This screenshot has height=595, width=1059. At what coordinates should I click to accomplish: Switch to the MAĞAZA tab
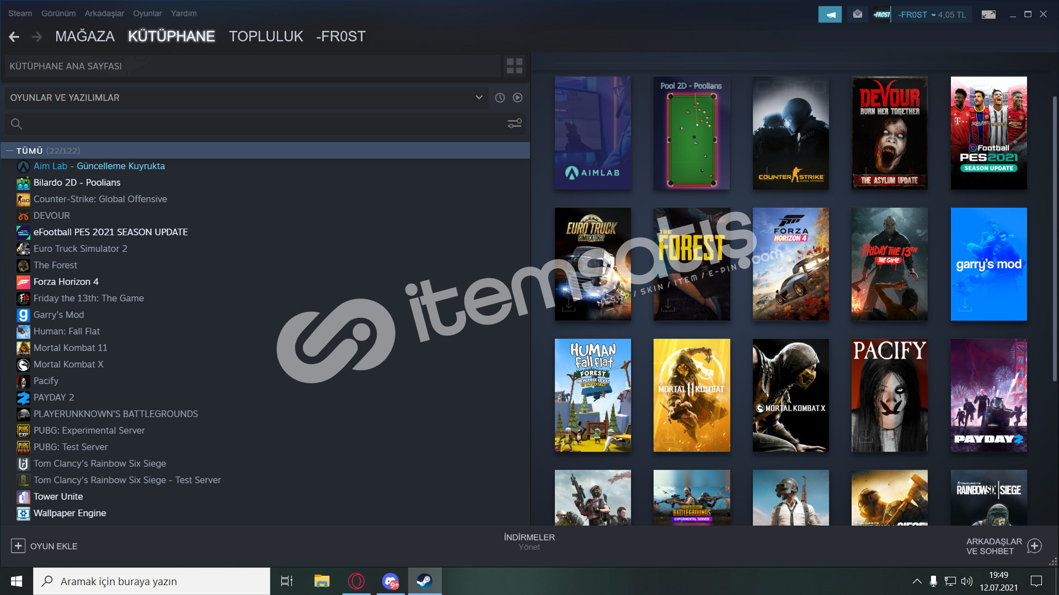[85, 36]
